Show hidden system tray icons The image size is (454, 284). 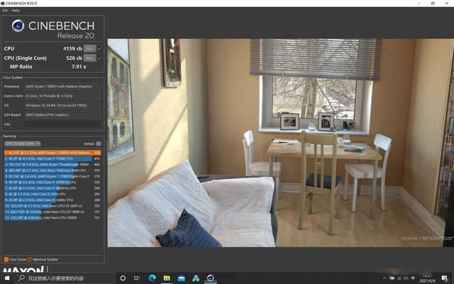point(384,278)
